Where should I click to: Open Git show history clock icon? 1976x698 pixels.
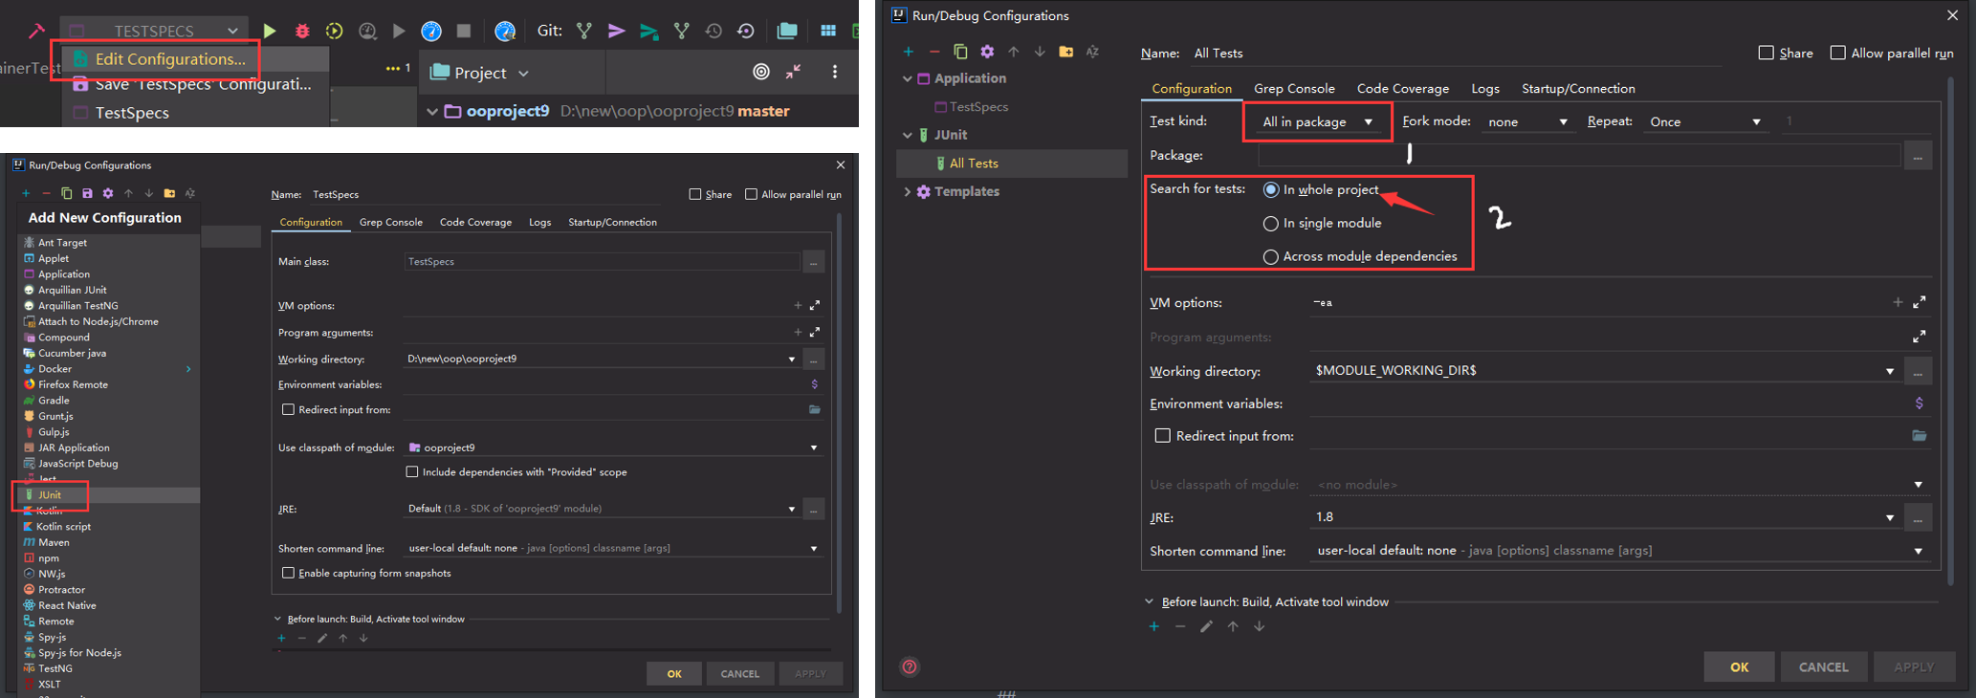pyautogui.click(x=714, y=31)
